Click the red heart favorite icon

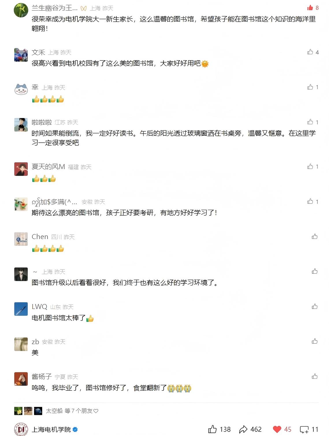tap(277, 429)
